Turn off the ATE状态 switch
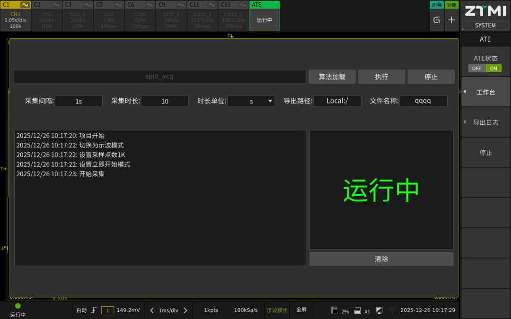 (x=477, y=68)
